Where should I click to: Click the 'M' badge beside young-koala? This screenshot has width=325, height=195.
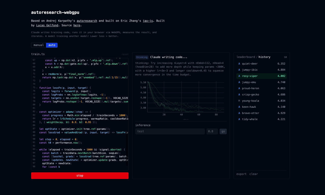[239, 101]
